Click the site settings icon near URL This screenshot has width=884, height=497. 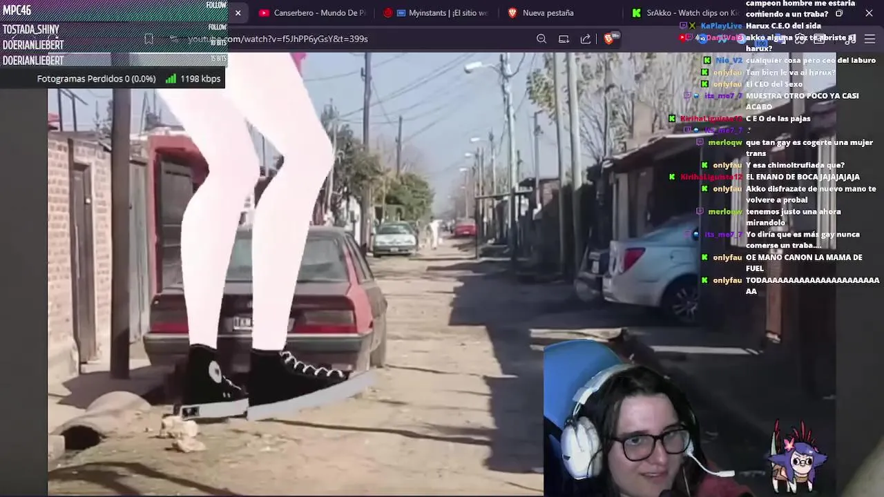pos(174,39)
